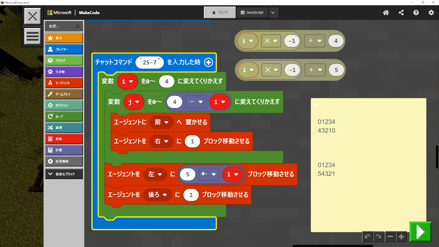Click the plus on チャットコマンド block
This screenshot has height=247, width=439.
[x=208, y=62]
